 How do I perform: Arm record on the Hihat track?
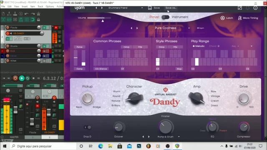tap(8, 60)
